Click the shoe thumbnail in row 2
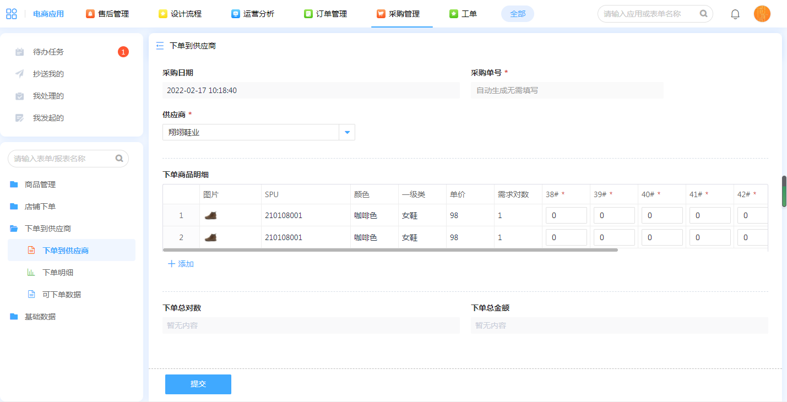 coord(210,237)
